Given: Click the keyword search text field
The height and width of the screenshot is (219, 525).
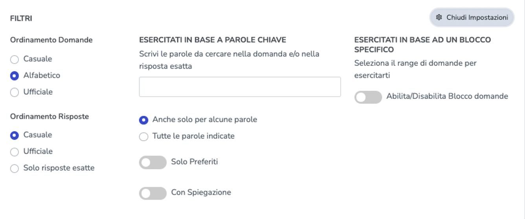Looking at the screenshot, I should click(x=240, y=87).
